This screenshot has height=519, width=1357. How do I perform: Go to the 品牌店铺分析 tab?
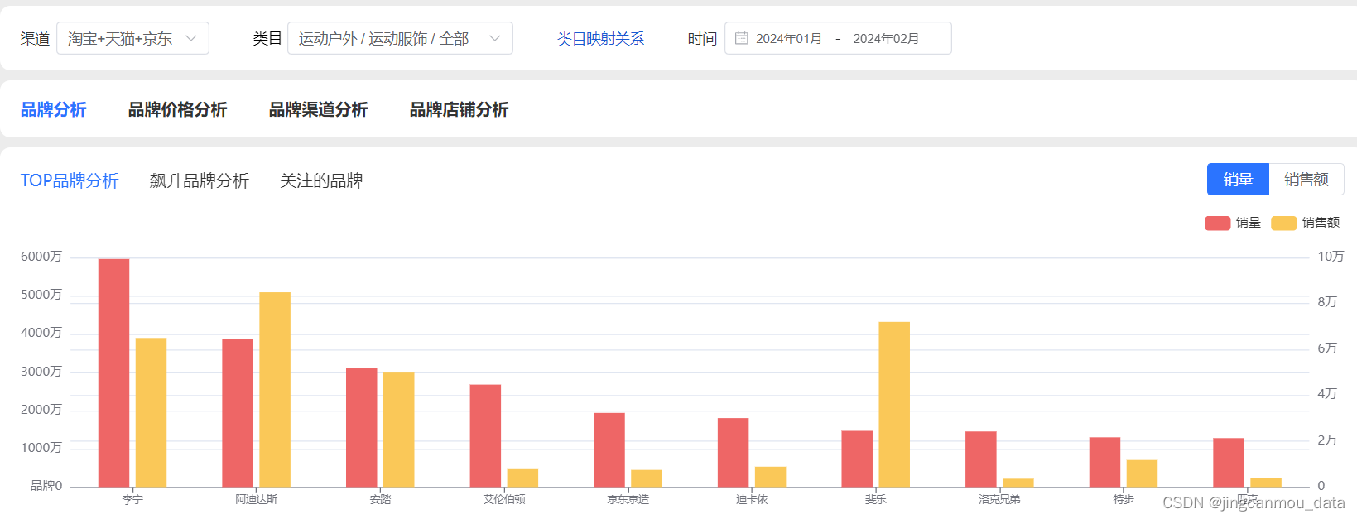coord(460,109)
